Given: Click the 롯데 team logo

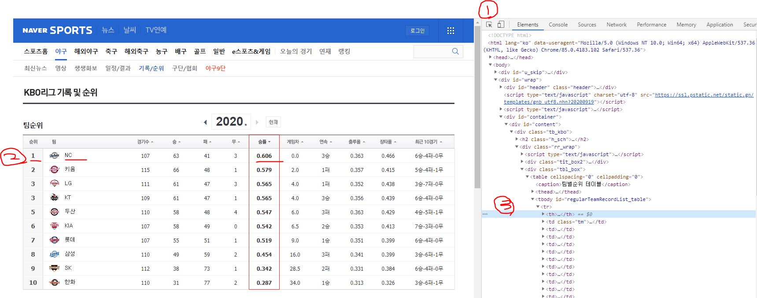Looking at the screenshot, I should click(54, 240).
